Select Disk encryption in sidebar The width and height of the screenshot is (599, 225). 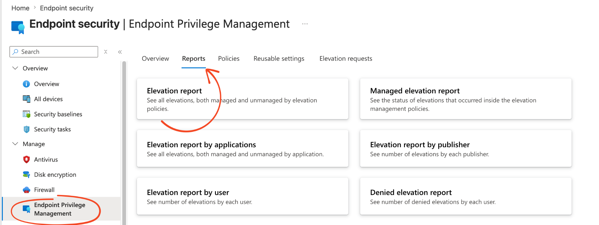pyautogui.click(x=55, y=175)
